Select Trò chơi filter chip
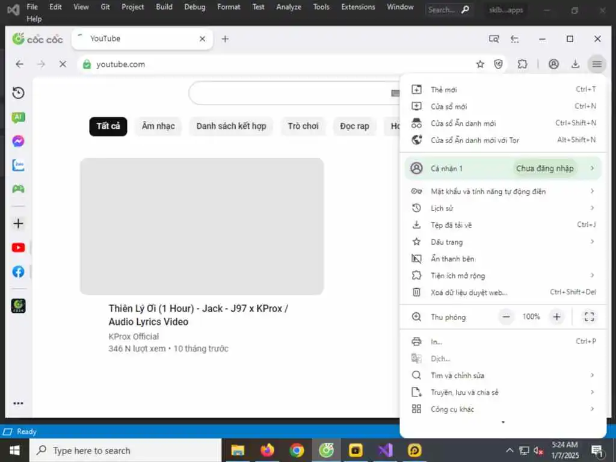Screen dimensions: 616x462 coord(303,126)
